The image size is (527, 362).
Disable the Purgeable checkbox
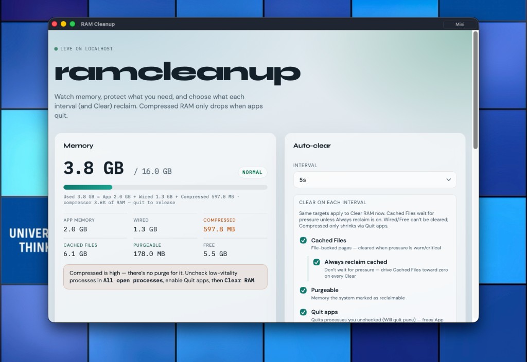(303, 290)
